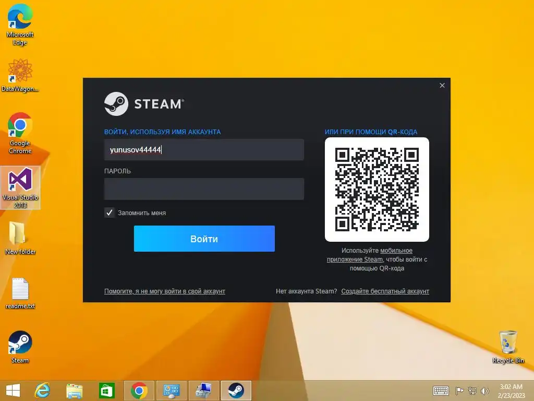
Task: Open File Explorer from taskbar
Action: click(x=74, y=391)
